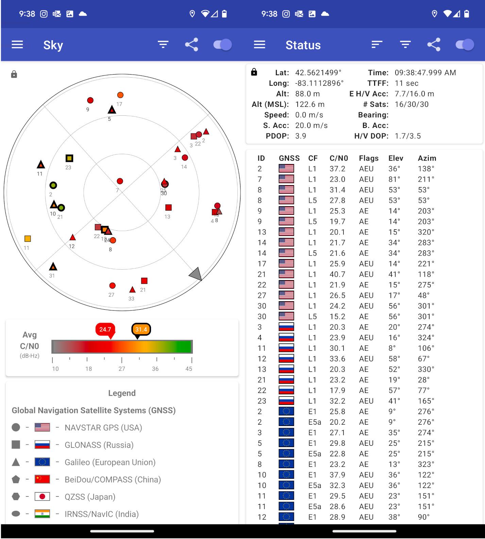
Task: Tap red circle satellite 14 on sky plot
Action: [x=185, y=158]
